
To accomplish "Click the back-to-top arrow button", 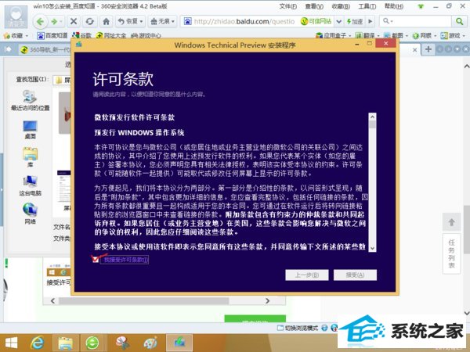I will [x=451, y=222].
